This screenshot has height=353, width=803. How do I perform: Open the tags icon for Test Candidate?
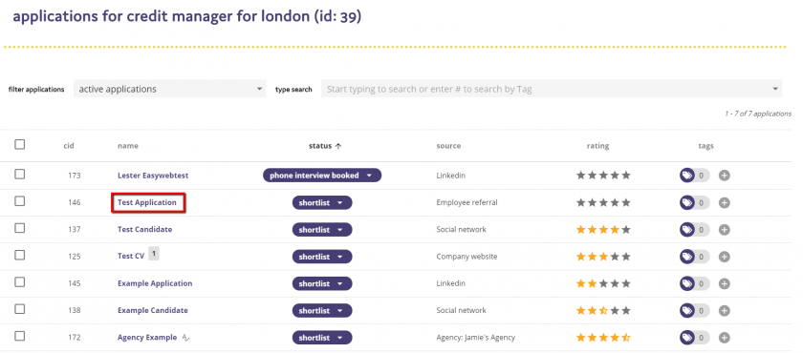point(686,230)
